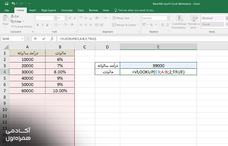Click the Increase Indent icon

click(102, 25)
